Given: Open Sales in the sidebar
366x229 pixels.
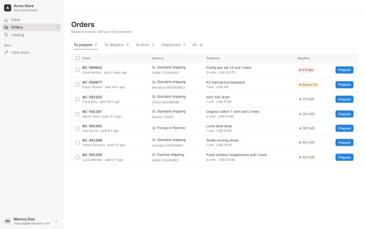Looking at the screenshot, I should click(x=31, y=19).
